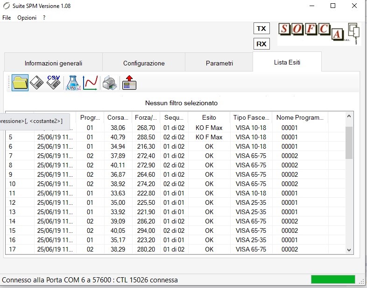Switch to Informazioni generali tab

coord(53,63)
